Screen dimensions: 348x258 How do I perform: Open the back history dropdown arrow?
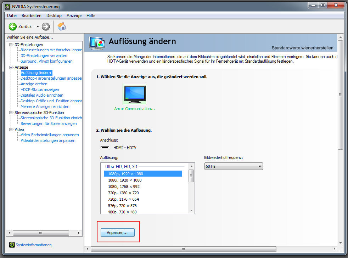pyautogui.click(x=38, y=27)
